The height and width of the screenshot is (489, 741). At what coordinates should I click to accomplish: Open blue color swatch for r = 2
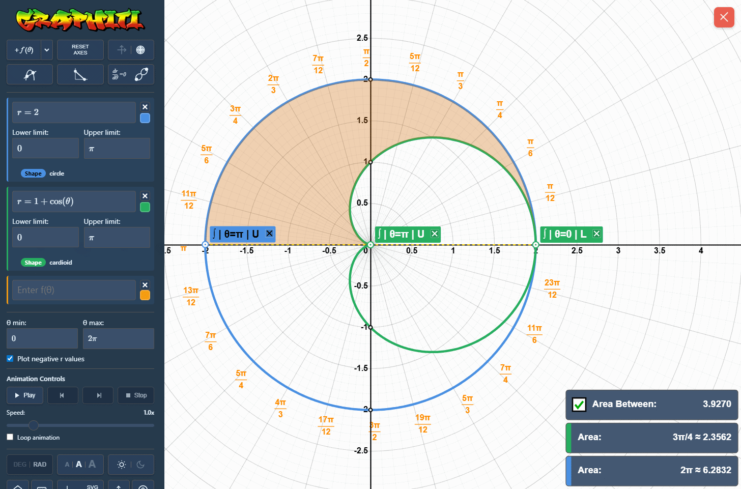click(x=145, y=118)
